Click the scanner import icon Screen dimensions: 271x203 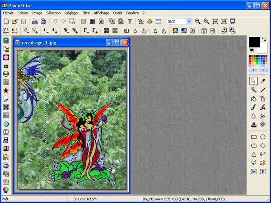pos(43,21)
